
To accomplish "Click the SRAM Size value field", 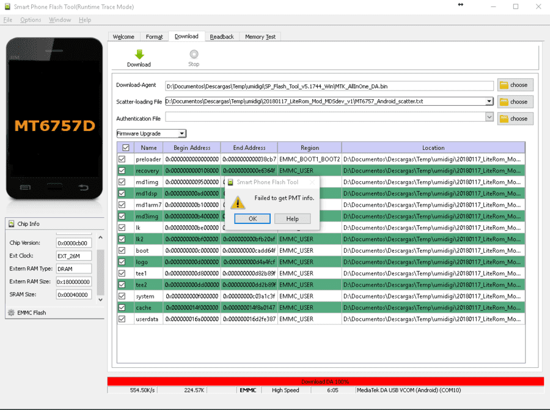I will coord(74,294).
